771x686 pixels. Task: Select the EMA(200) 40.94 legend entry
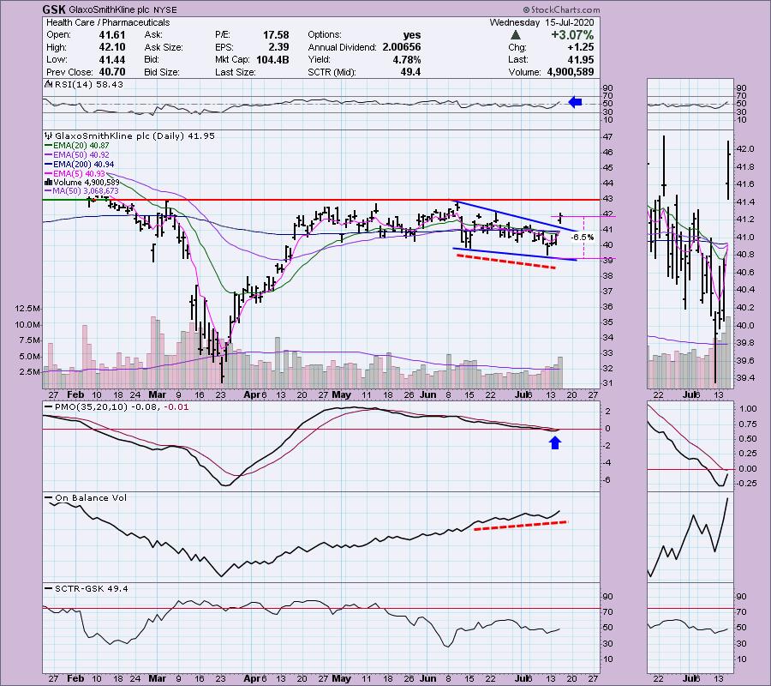[79, 165]
